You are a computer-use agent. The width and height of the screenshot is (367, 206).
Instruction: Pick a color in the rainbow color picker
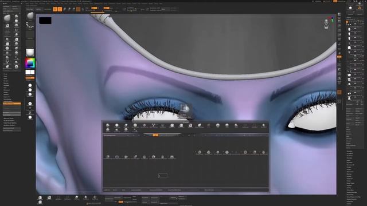30,63
